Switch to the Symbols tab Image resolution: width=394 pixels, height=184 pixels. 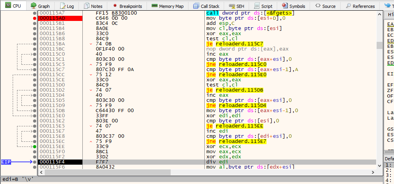pyautogui.click(x=293, y=6)
